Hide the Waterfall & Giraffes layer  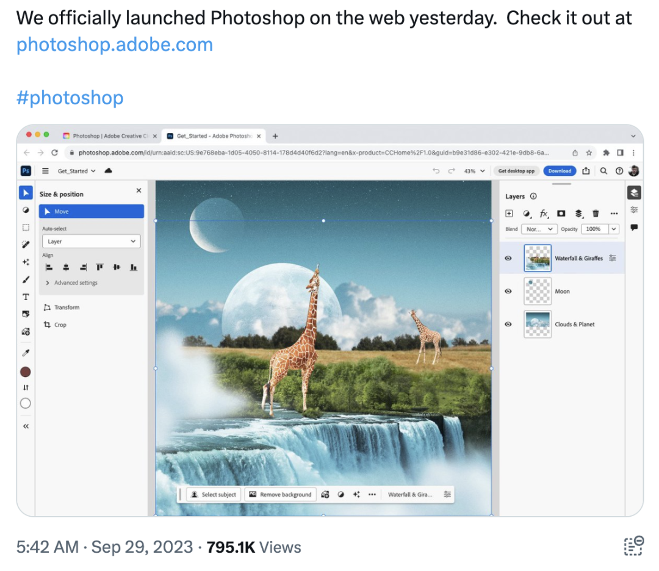click(x=508, y=258)
